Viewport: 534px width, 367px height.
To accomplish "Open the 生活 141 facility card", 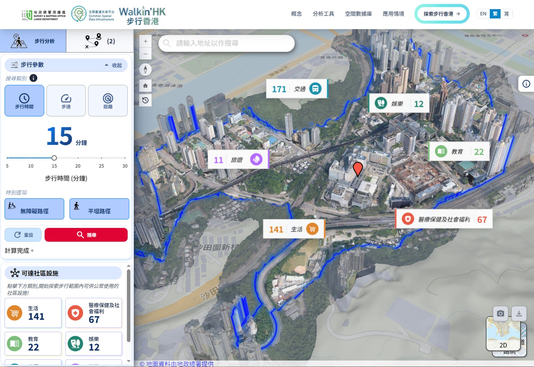I will point(33,313).
